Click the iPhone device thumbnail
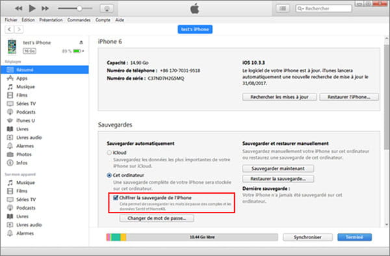 [x=12, y=47]
